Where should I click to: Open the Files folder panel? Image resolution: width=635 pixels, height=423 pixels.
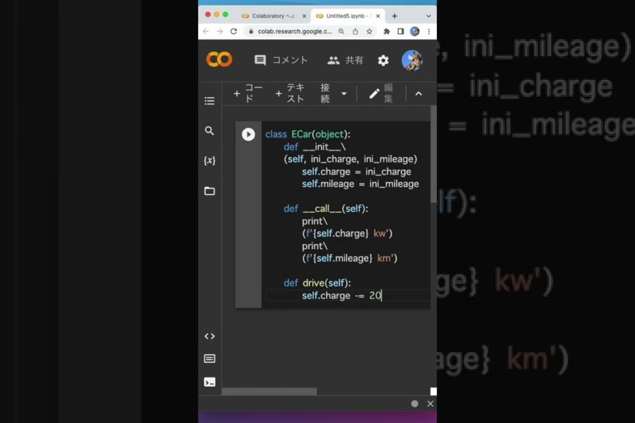tap(210, 191)
